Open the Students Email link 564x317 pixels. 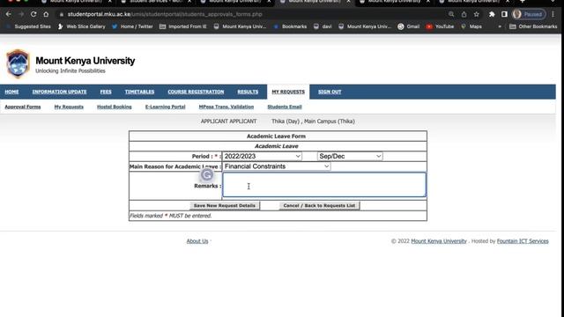click(x=285, y=107)
